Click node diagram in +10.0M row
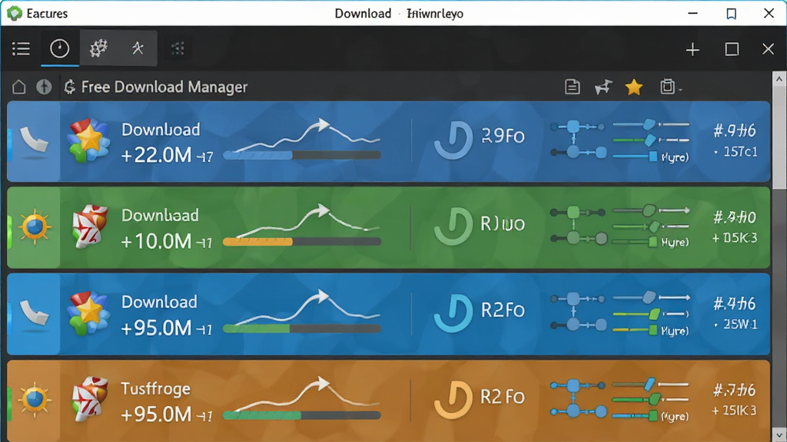The width and height of the screenshot is (787, 442). coord(578,226)
